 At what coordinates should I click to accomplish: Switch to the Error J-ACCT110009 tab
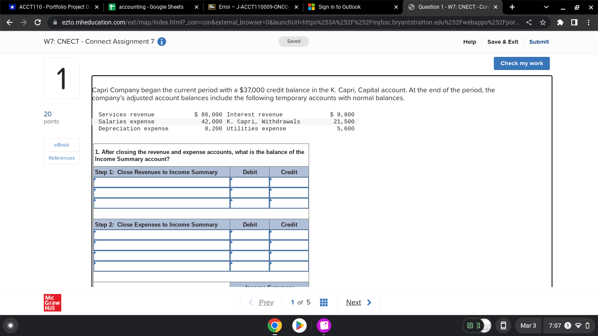[253, 7]
